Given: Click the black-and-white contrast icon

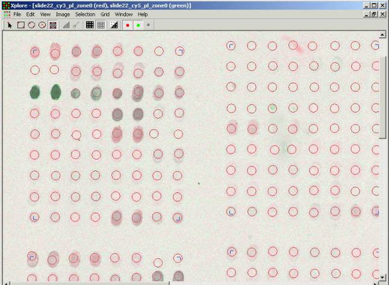Looking at the screenshot, I should (114, 25).
